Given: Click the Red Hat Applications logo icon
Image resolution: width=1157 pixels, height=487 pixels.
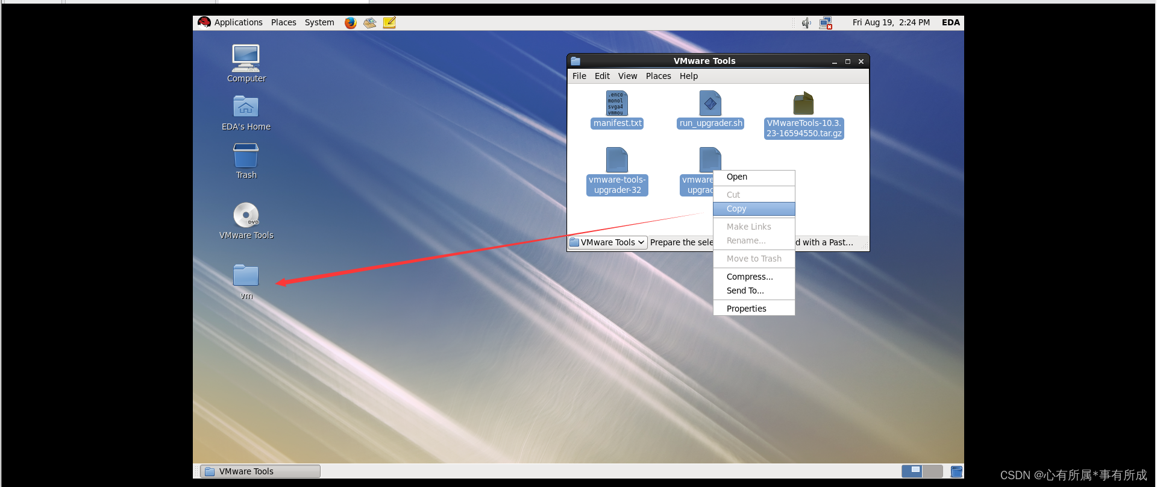Looking at the screenshot, I should (204, 22).
